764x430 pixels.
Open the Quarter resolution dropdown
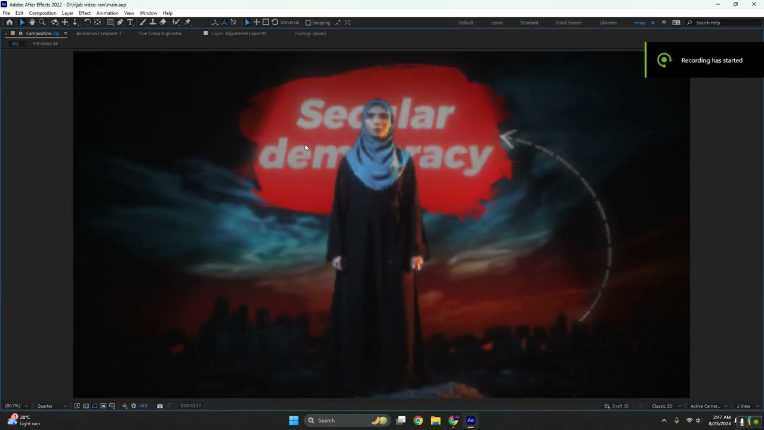point(52,406)
